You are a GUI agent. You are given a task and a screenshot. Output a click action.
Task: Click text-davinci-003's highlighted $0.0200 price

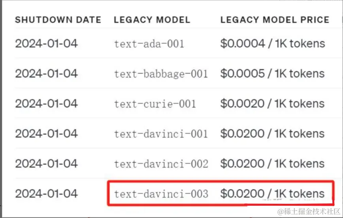tap(272, 194)
